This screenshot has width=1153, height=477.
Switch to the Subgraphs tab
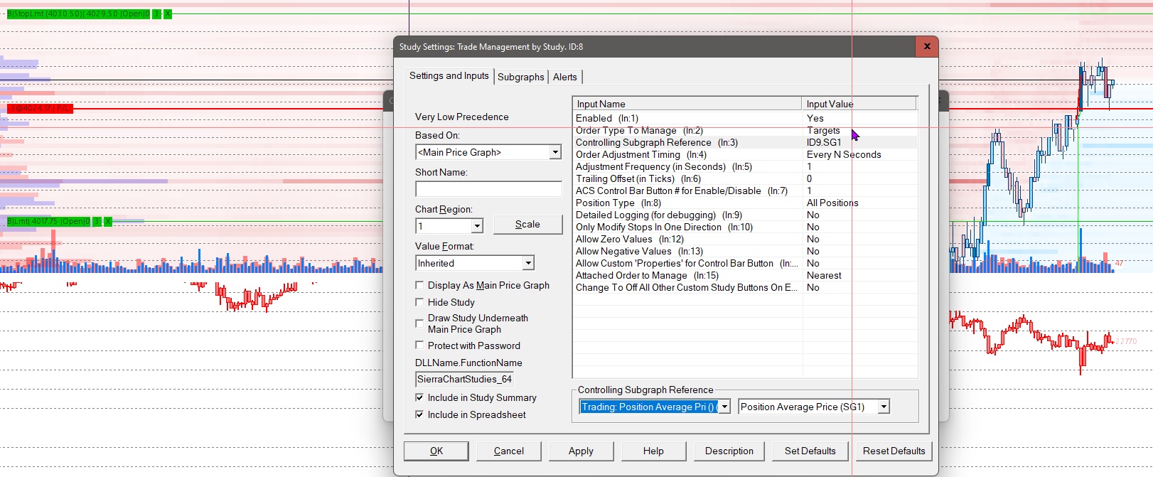[x=520, y=77]
